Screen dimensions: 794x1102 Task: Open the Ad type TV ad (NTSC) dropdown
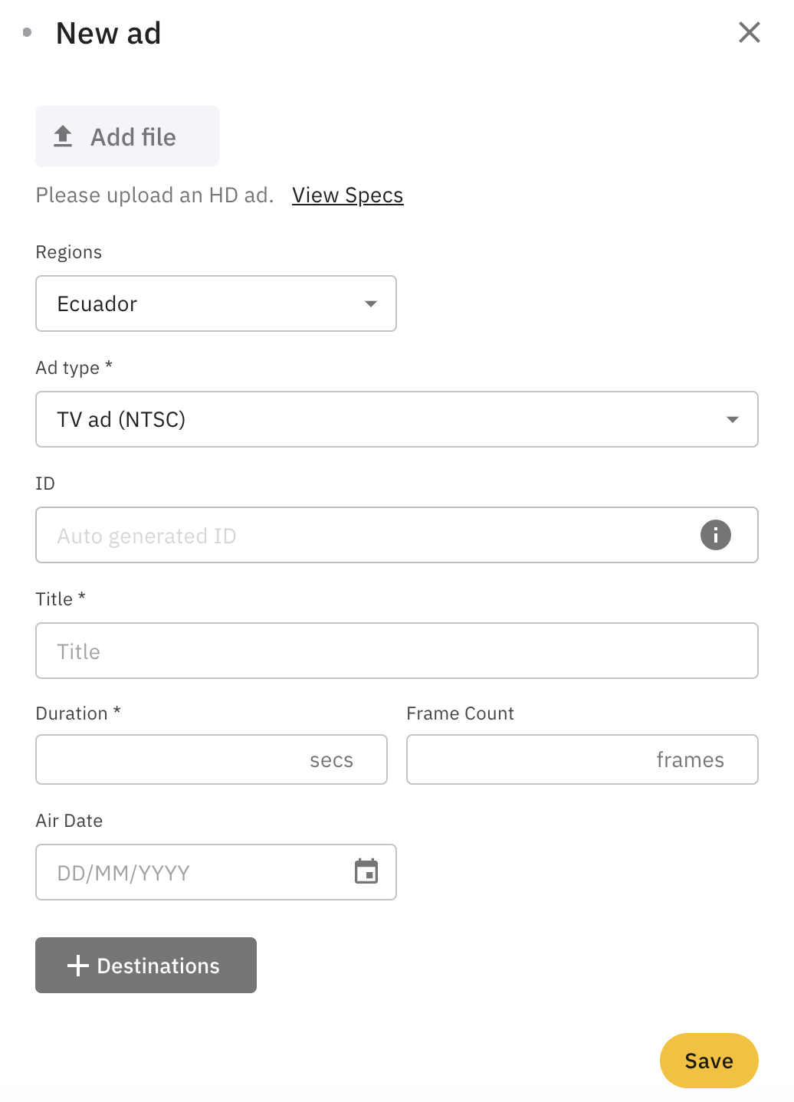[383, 419]
